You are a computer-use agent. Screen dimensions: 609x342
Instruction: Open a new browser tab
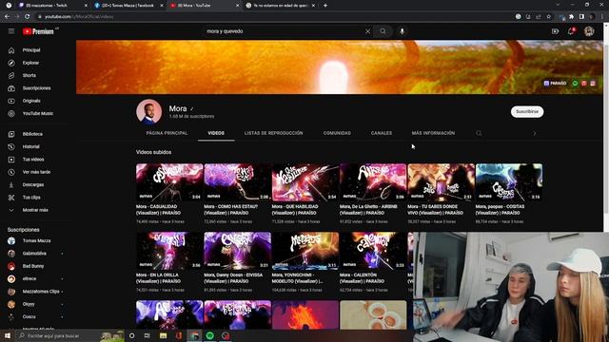click(325, 6)
